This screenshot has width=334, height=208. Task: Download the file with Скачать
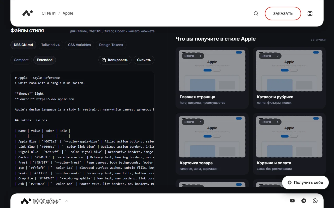coord(144,60)
